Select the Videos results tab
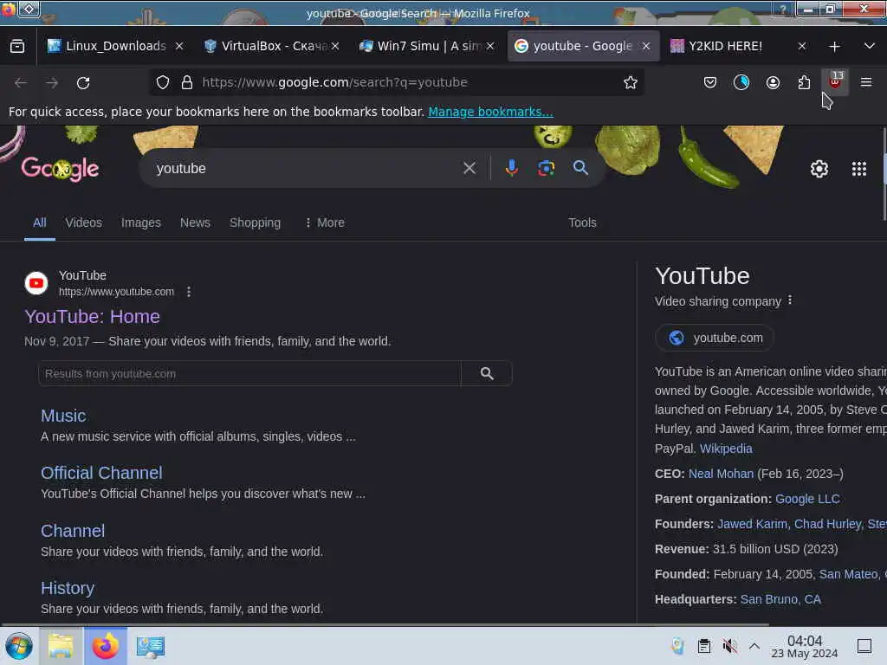887x665 pixels. tap(84, 223)
